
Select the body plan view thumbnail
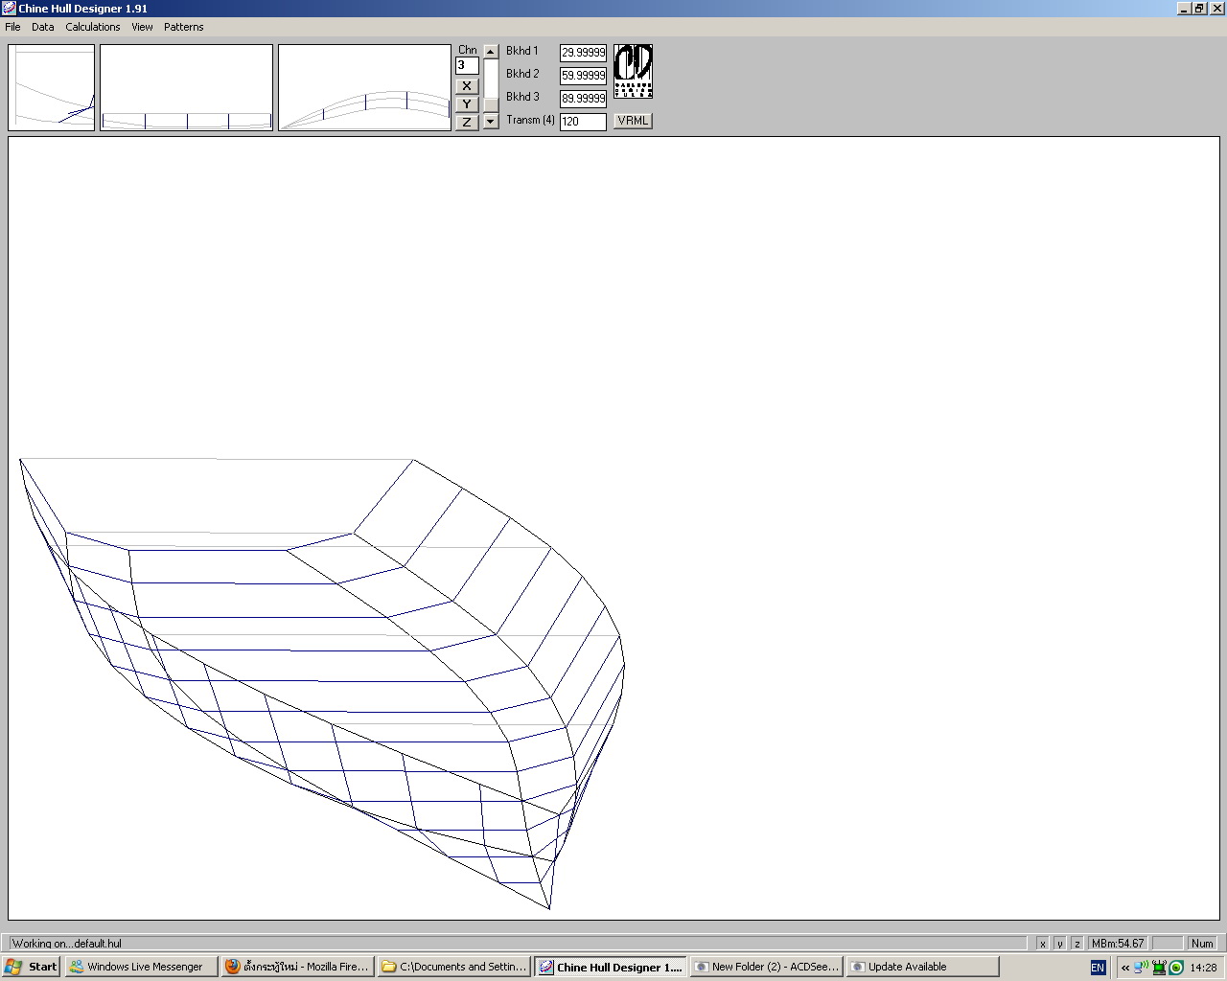pyautogui.click(x=52, y=87)
